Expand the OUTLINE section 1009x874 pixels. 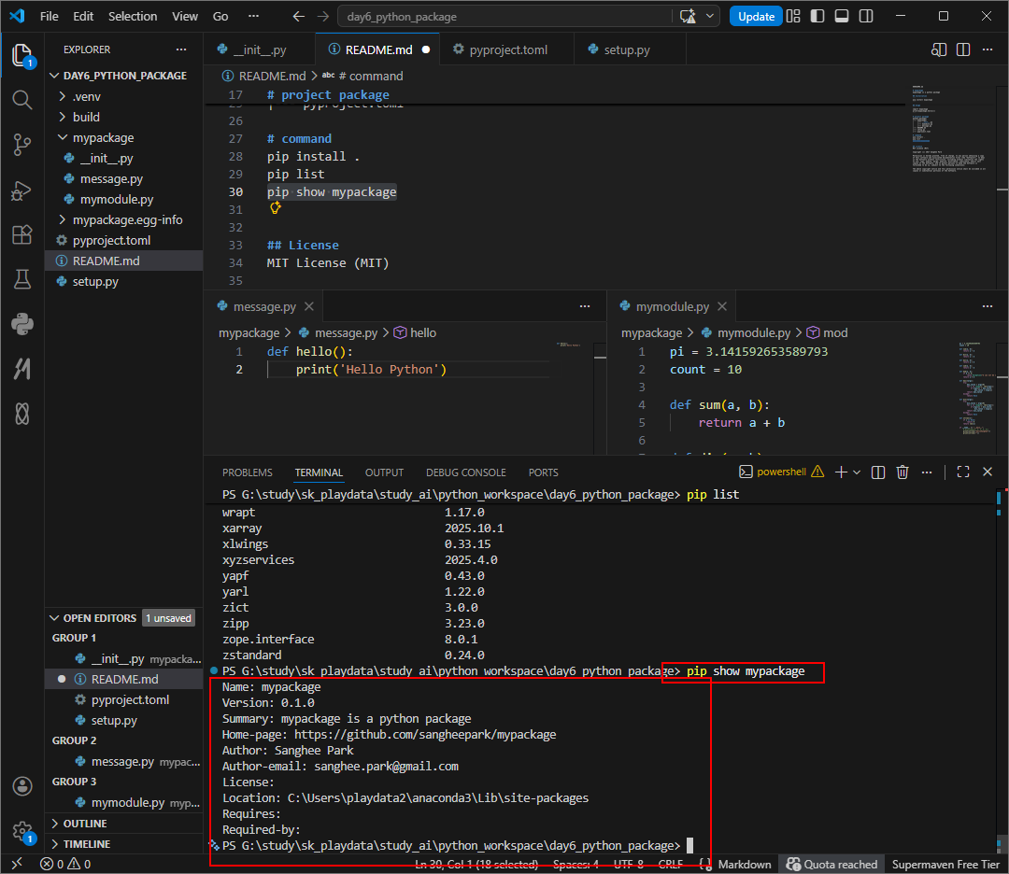(123, 824)
